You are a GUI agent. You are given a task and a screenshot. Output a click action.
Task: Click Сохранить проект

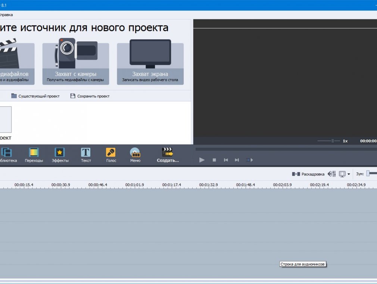click(90, 96)
